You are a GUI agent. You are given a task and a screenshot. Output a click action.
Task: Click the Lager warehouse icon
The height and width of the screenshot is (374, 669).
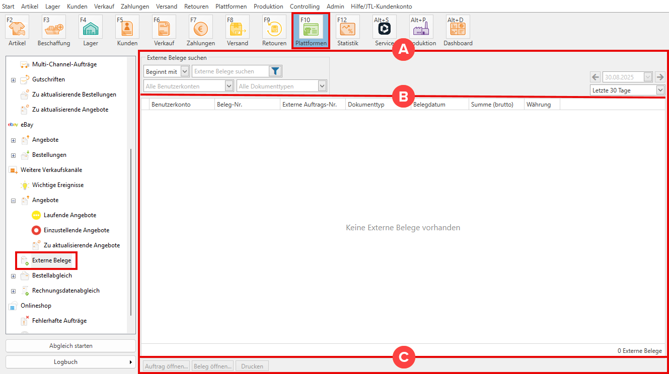(91, 30)
